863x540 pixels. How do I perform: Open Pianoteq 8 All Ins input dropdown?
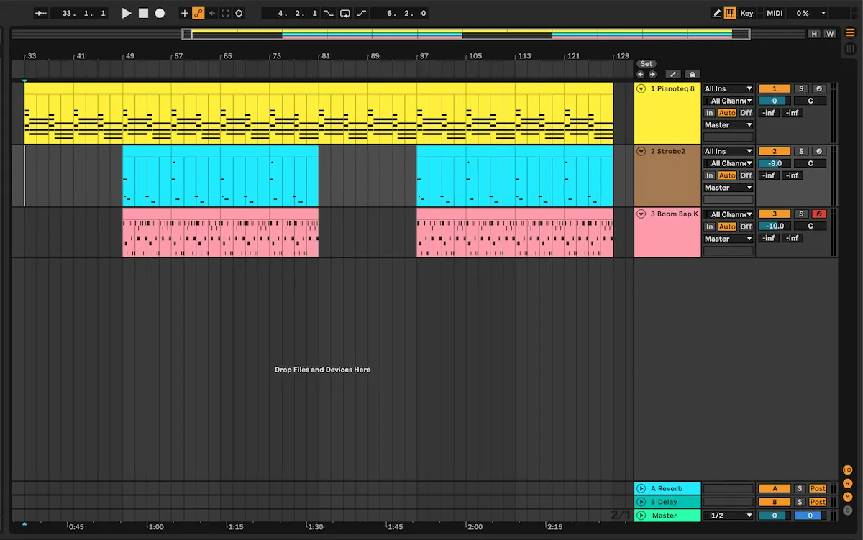point(729,89)
